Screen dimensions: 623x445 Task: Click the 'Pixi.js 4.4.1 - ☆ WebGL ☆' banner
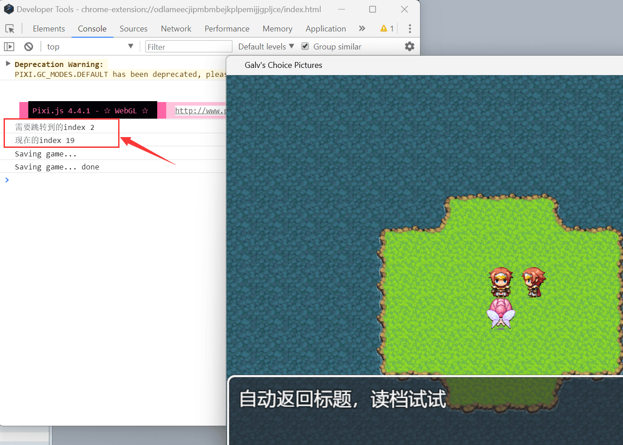pos(93,110)
